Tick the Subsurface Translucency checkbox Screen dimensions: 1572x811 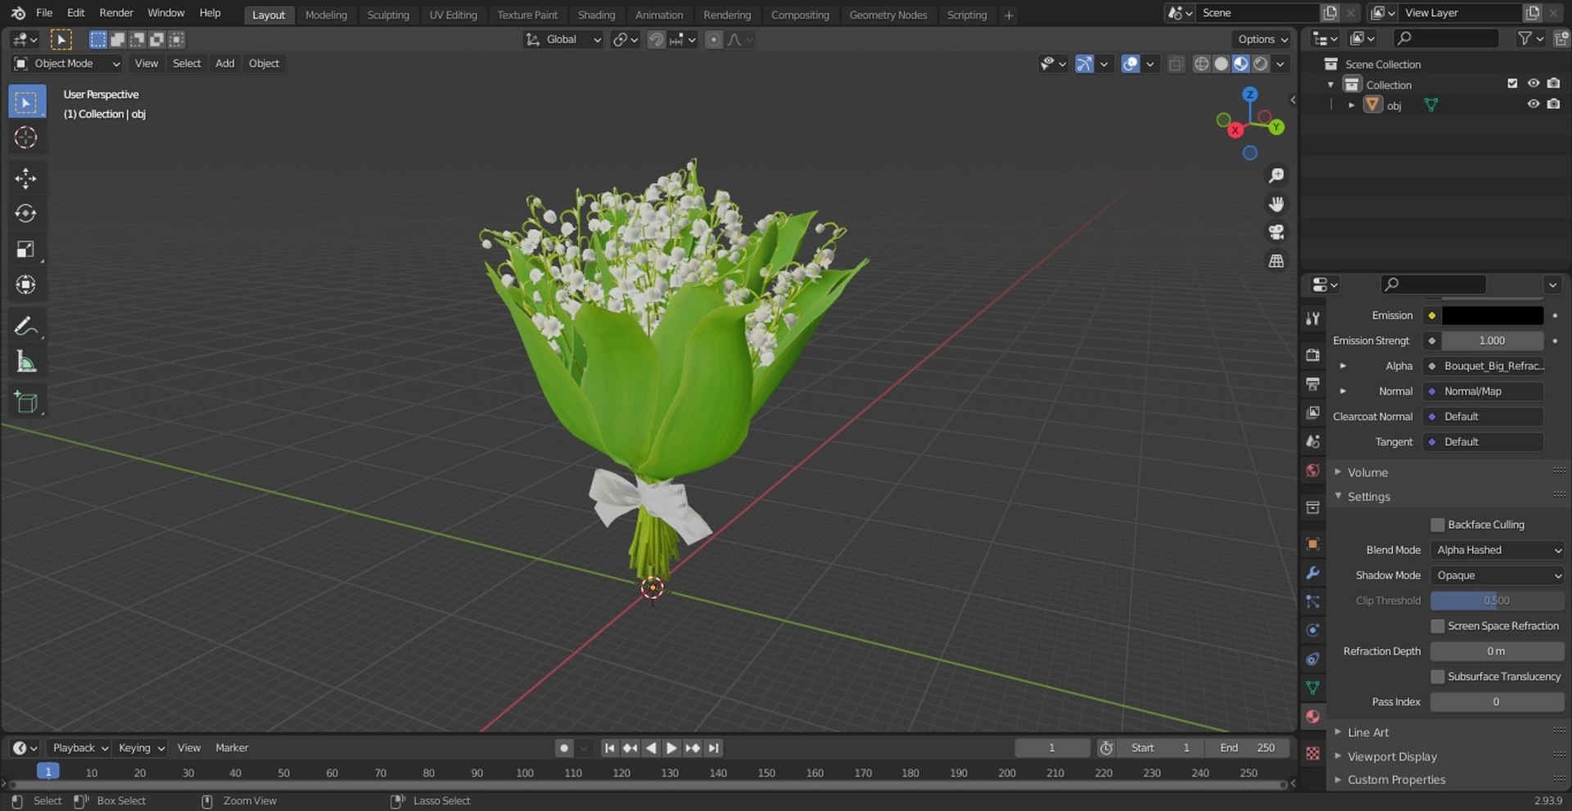[x=1438, y=677]
